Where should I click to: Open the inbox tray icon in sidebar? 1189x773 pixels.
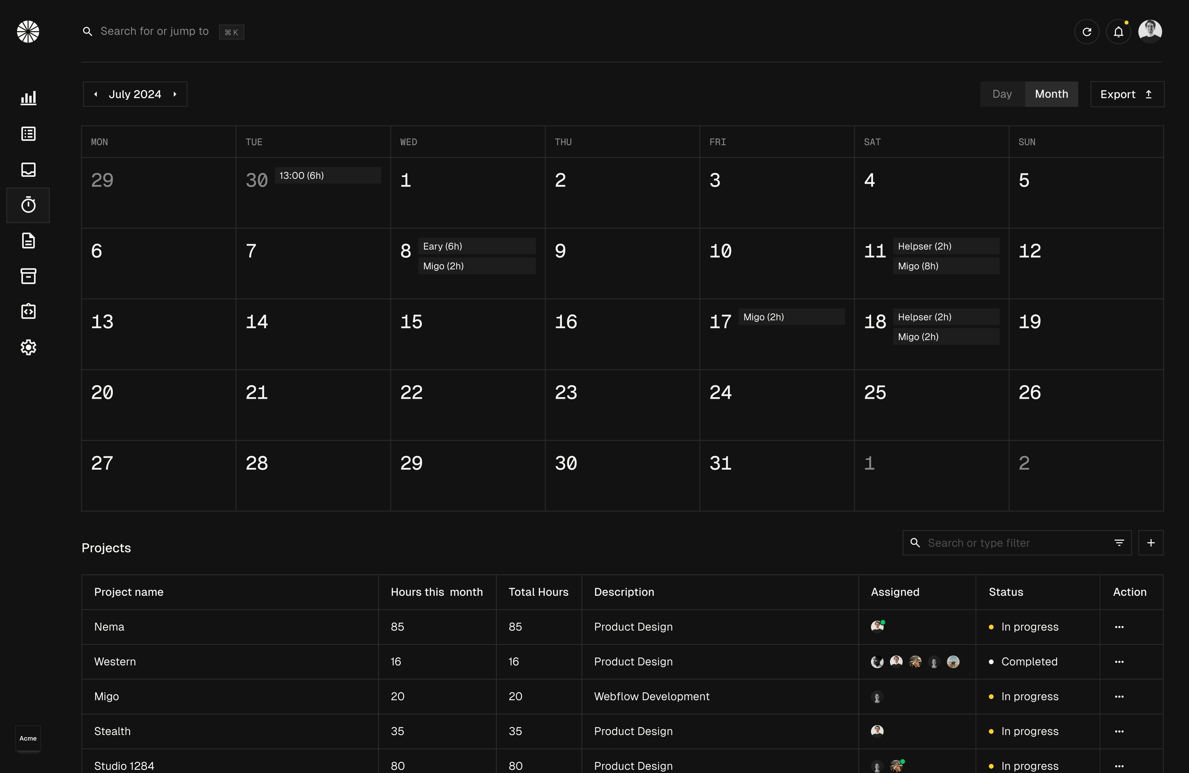coord(28,169)
